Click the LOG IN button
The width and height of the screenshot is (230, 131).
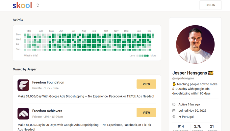point(210,5)
